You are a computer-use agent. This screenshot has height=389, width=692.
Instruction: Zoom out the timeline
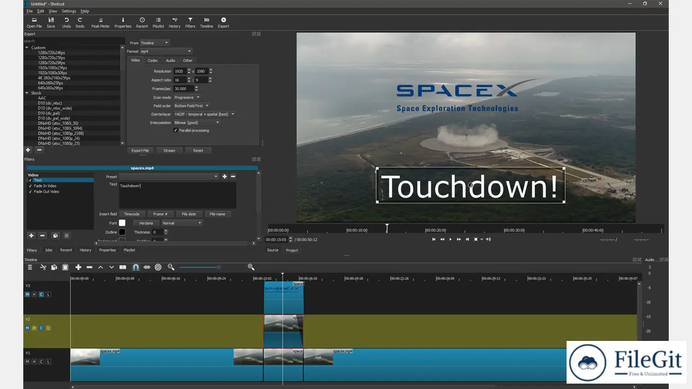click(x=171, y=267)
